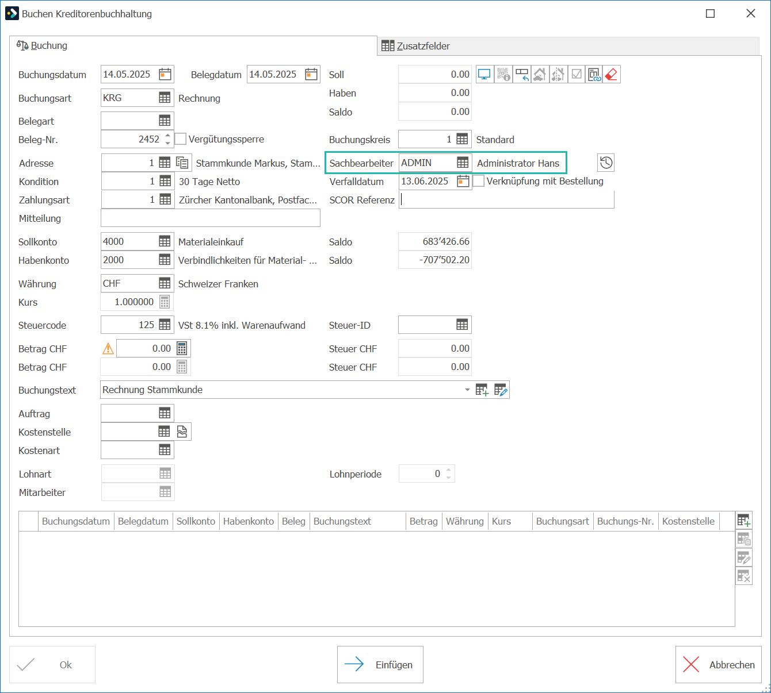The image size is (771, 693).
Task: Open the Buchungstext dropdown arrow
Action: 467,390
